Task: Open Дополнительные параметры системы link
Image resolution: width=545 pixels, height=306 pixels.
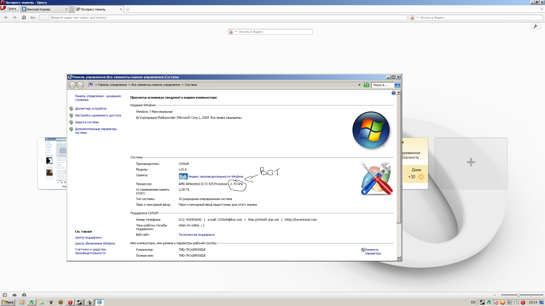Action: [96, 131]
